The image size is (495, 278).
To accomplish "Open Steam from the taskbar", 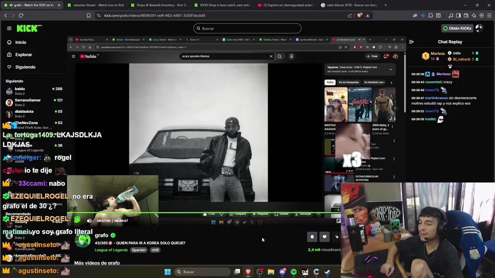I will [327, 272].
